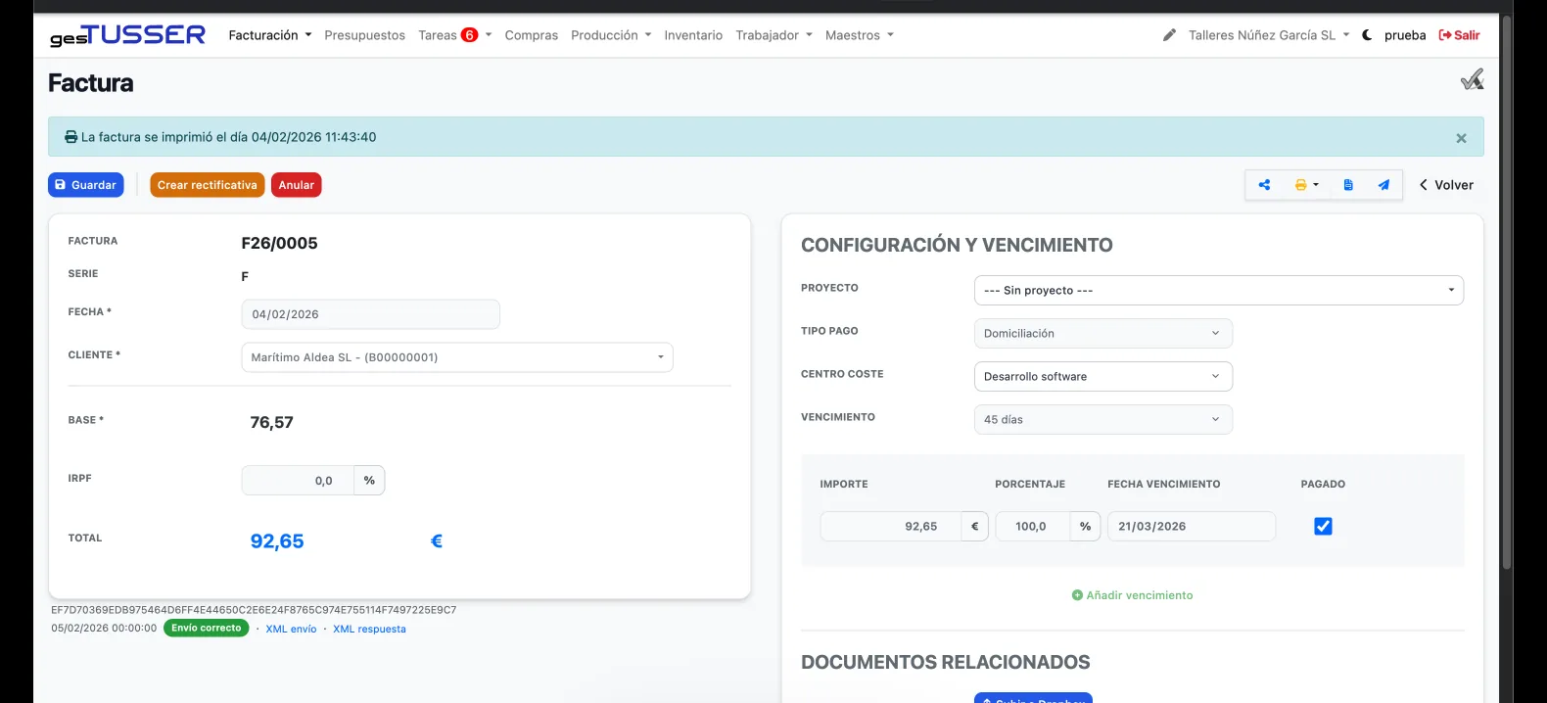The height and width of the screenshot is (703, 1547).
Task: Click the Importe field showing 92,65
Action: point(891,527)
